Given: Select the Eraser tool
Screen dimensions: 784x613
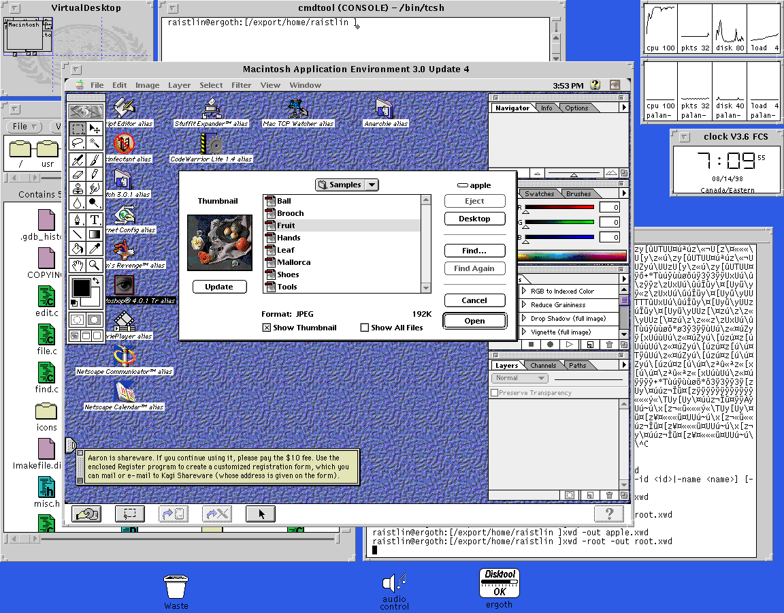Looking at the screenshot, I should pos(78,174).
